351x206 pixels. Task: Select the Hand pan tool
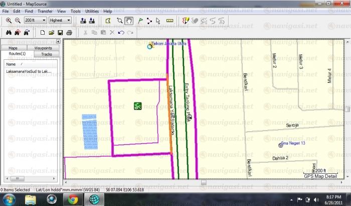click(128, 21)
